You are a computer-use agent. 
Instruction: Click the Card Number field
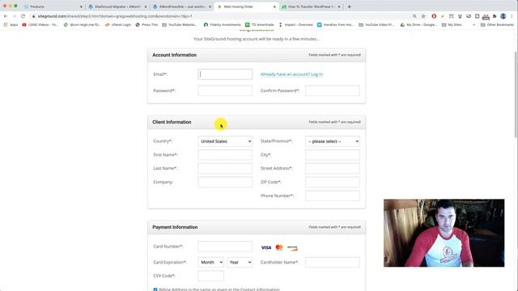(x=225, y=247)
